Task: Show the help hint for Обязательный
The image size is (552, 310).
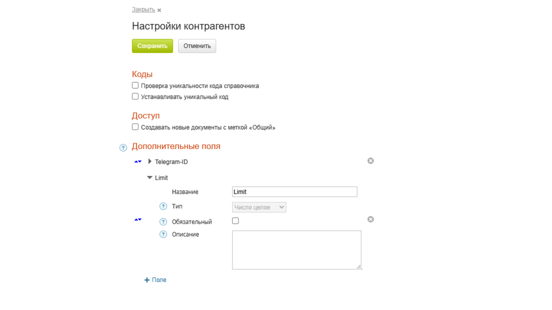Action: 163,222
